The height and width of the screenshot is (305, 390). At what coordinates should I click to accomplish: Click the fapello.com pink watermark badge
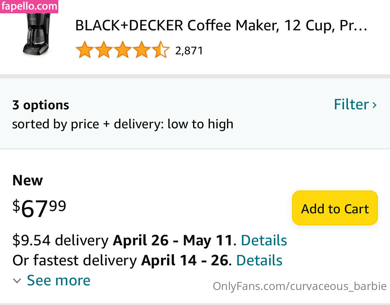29,6
